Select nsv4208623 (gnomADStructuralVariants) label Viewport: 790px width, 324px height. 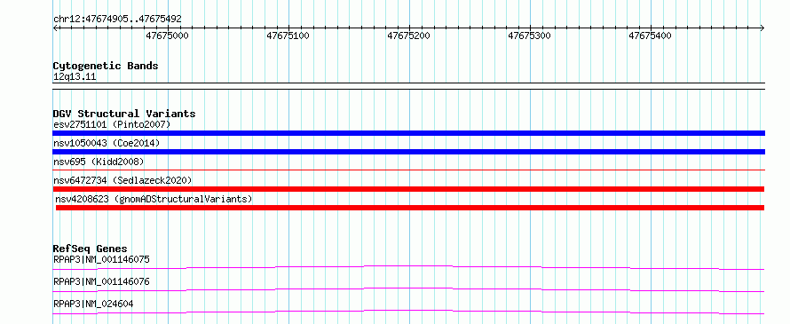pyautogui.click(x=154, y=199)
